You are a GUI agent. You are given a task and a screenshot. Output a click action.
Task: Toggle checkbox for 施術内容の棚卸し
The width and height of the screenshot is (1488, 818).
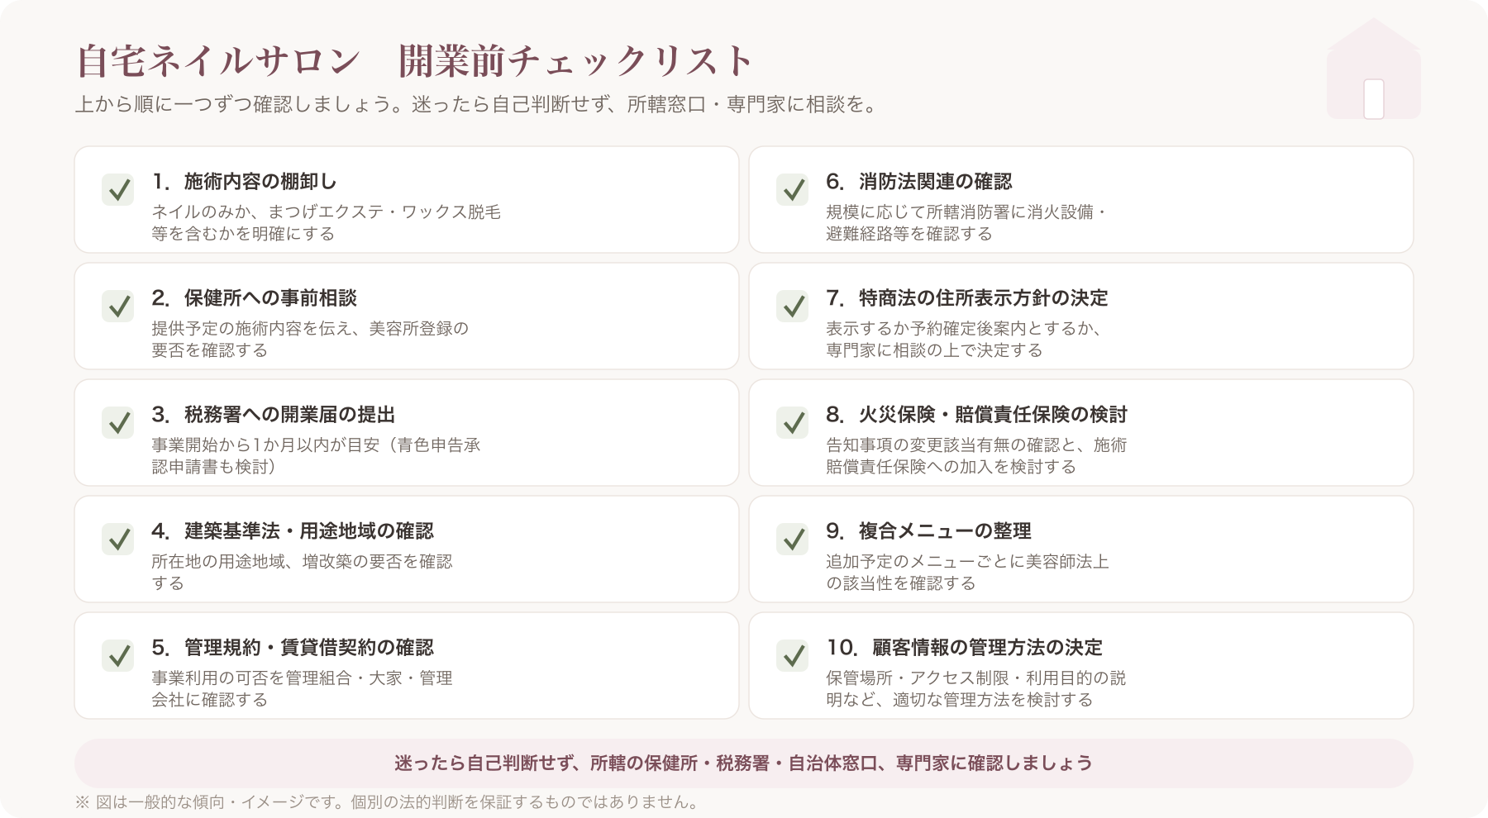tap(118, 190)
